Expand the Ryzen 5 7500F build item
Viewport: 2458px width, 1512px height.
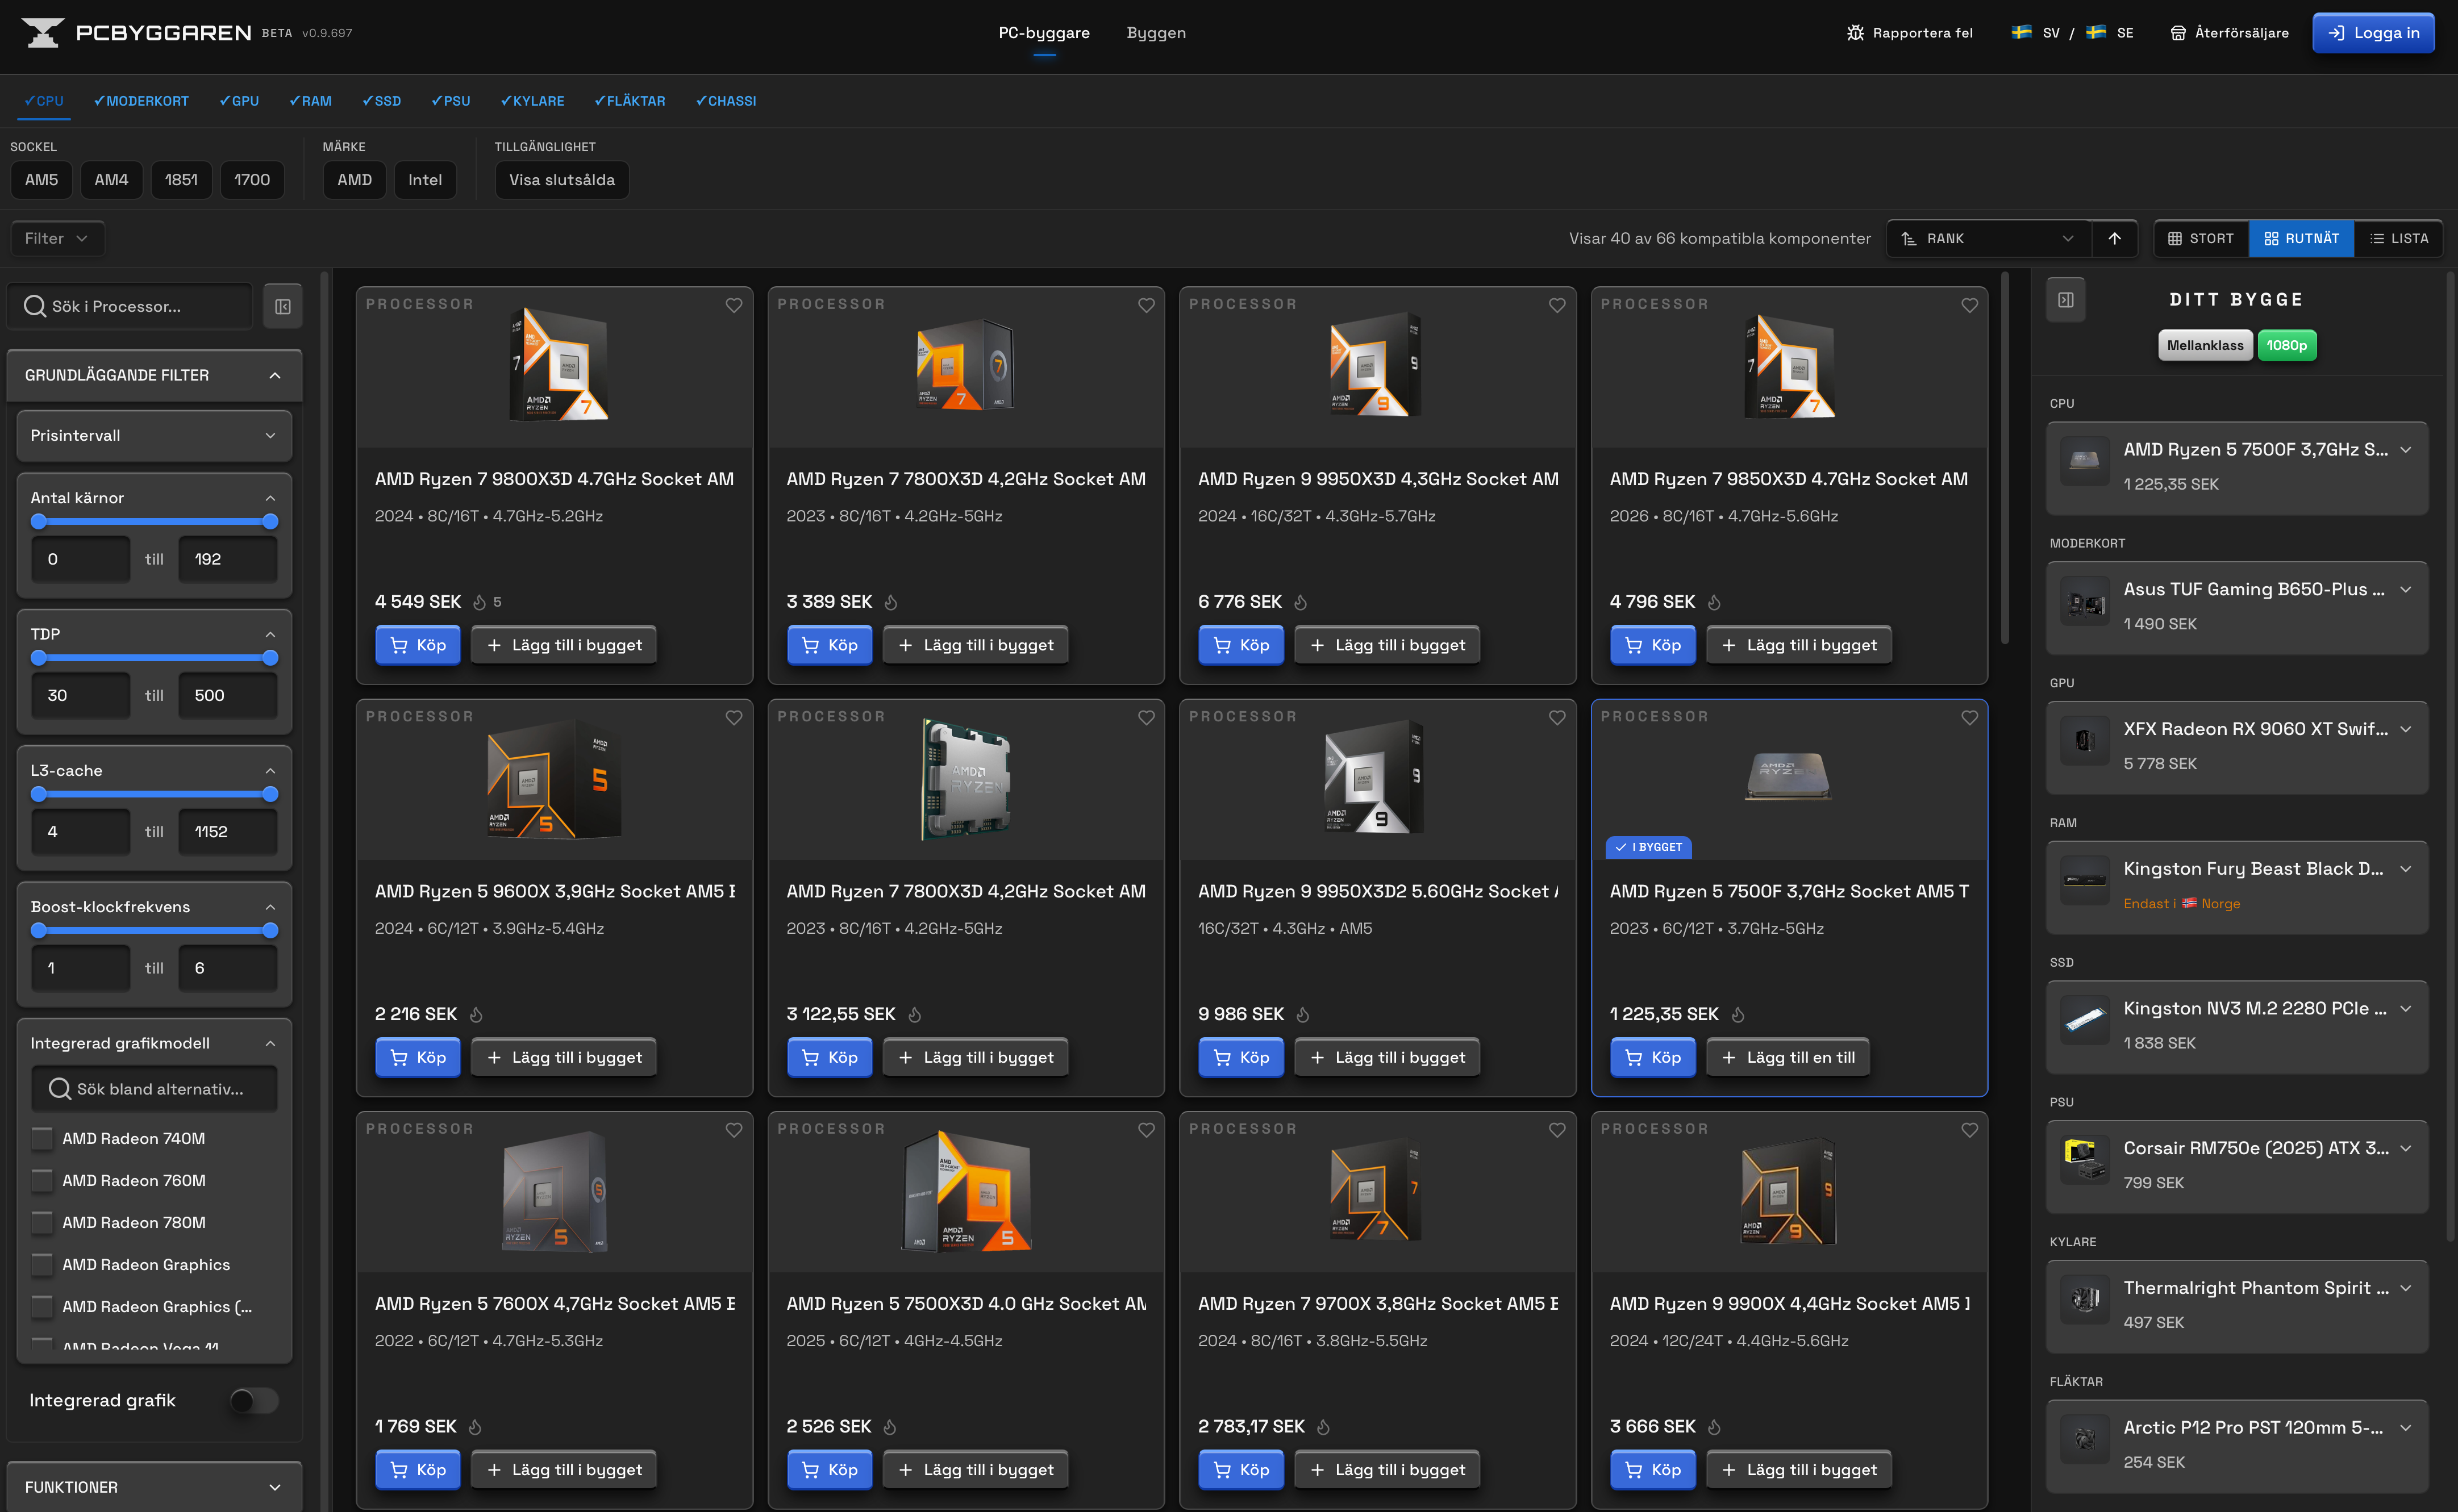tap(2405, 450)
